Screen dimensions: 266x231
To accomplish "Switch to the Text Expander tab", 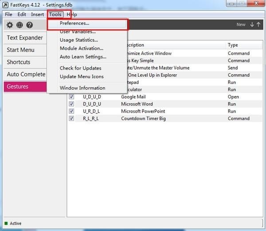I will click(x=25, y=38).
